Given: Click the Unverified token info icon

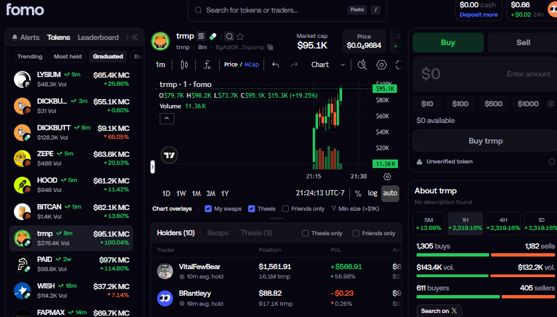Looking at the screenshot, I should (552, 161).
